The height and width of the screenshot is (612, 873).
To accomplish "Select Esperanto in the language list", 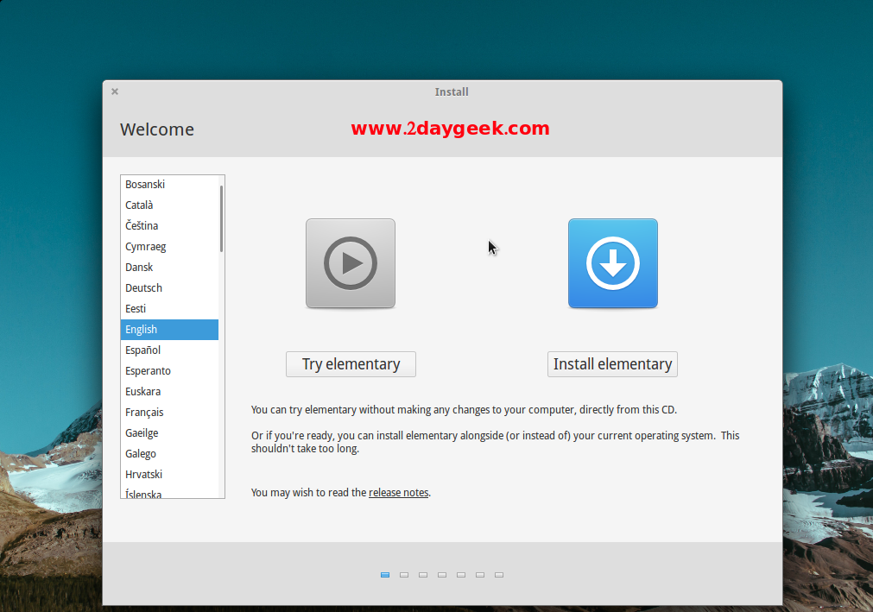I will tap(148, 371).
